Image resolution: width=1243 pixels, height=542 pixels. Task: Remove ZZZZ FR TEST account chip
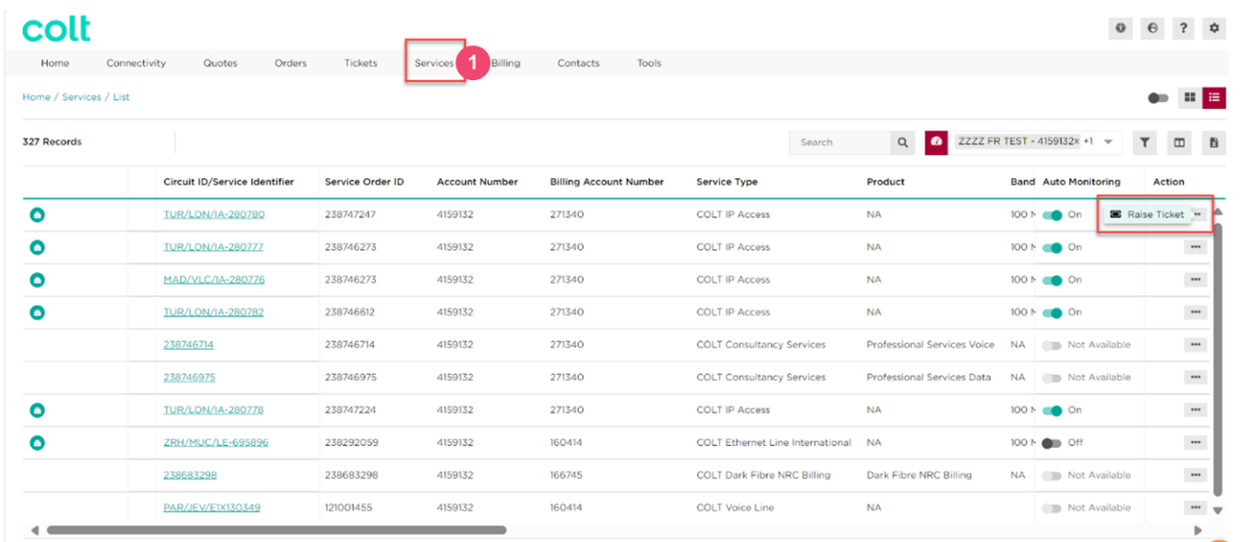[1078, 142]
